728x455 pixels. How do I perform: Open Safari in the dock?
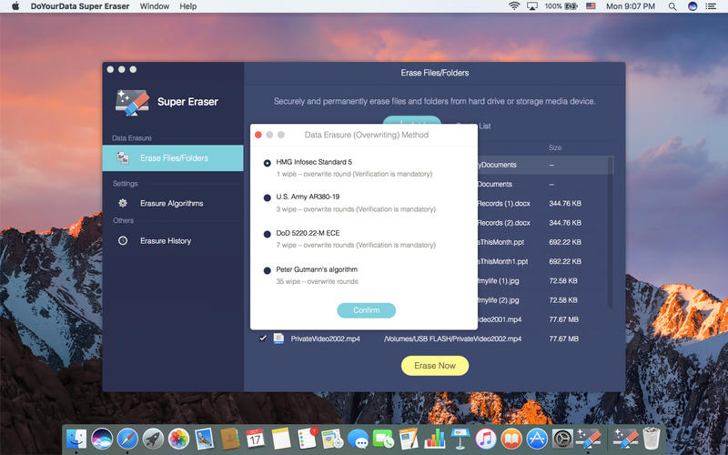point(127,439)
